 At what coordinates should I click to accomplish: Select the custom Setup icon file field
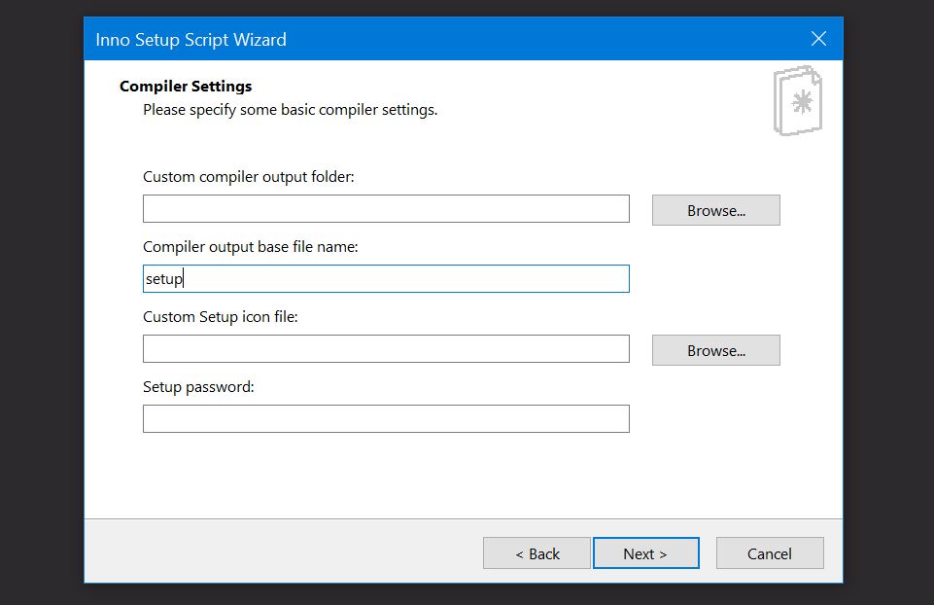(386, 349)
